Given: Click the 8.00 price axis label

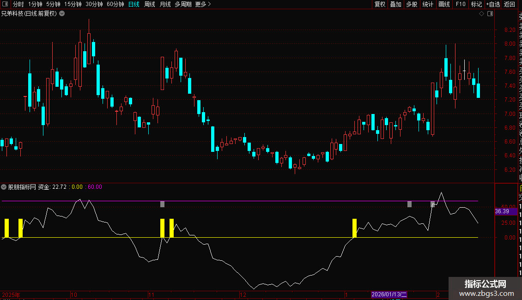Looking at the screenshot, I should click(x=510, y=44).
